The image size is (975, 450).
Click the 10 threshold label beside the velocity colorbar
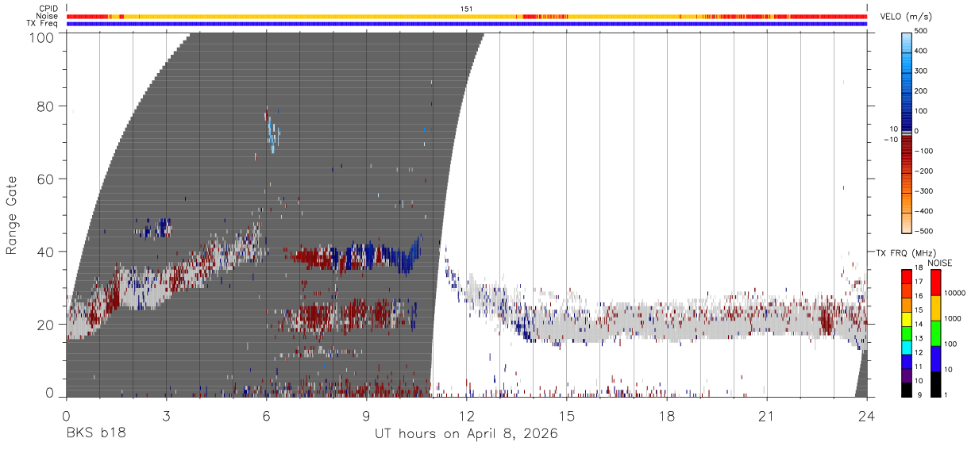click(x=892, y=129)
